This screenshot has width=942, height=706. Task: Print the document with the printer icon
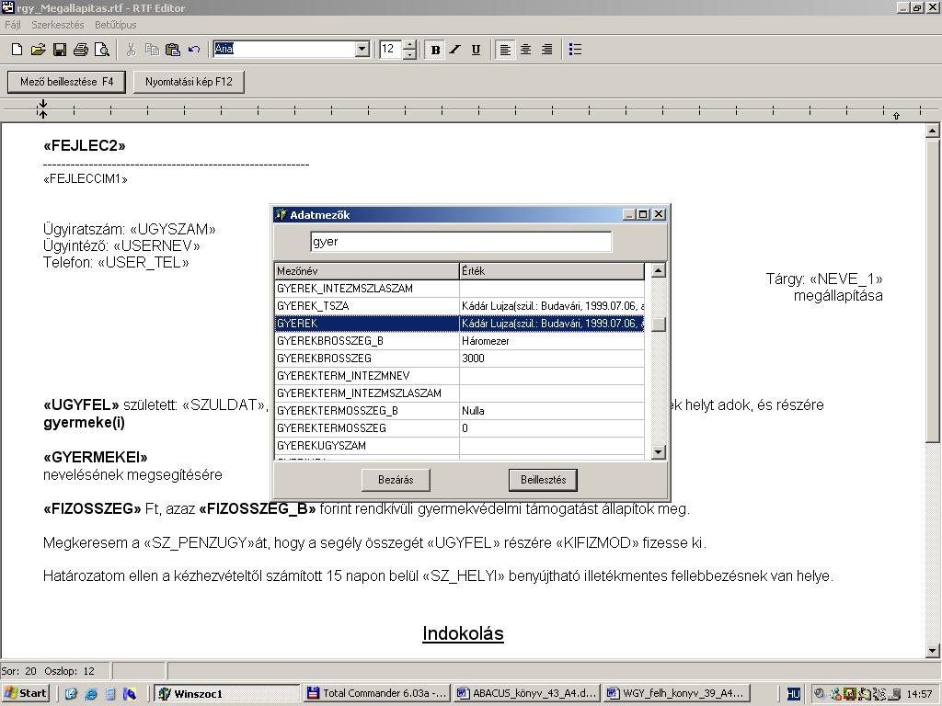81,50
